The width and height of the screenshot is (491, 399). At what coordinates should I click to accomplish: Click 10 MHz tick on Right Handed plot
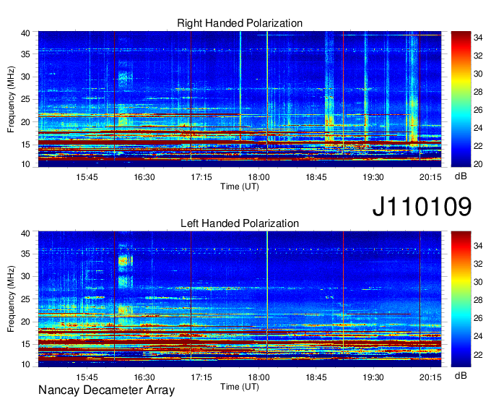click(25, 164)
